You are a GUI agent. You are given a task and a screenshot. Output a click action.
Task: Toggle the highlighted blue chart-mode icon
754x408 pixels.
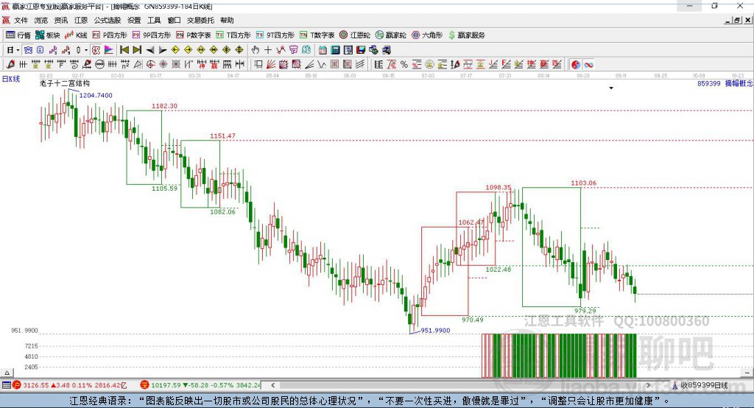pyautogui.click(x=29, y=50)
